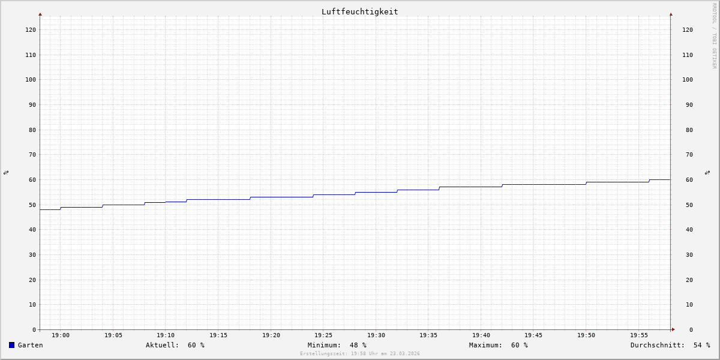This screenshot has height=360, width=720.
Task: Click the RRDTOOL / TOBI OETIKER watermark
Action: [x=714, y=35]
